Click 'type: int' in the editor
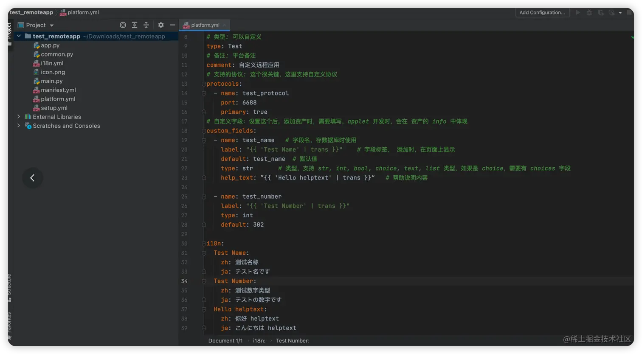 [x=237, y=215]
